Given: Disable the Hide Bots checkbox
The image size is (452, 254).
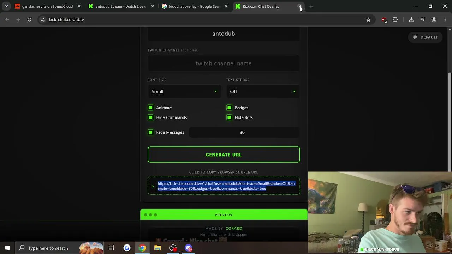Looking at the screenshot, I should click(x=229, y=117).
